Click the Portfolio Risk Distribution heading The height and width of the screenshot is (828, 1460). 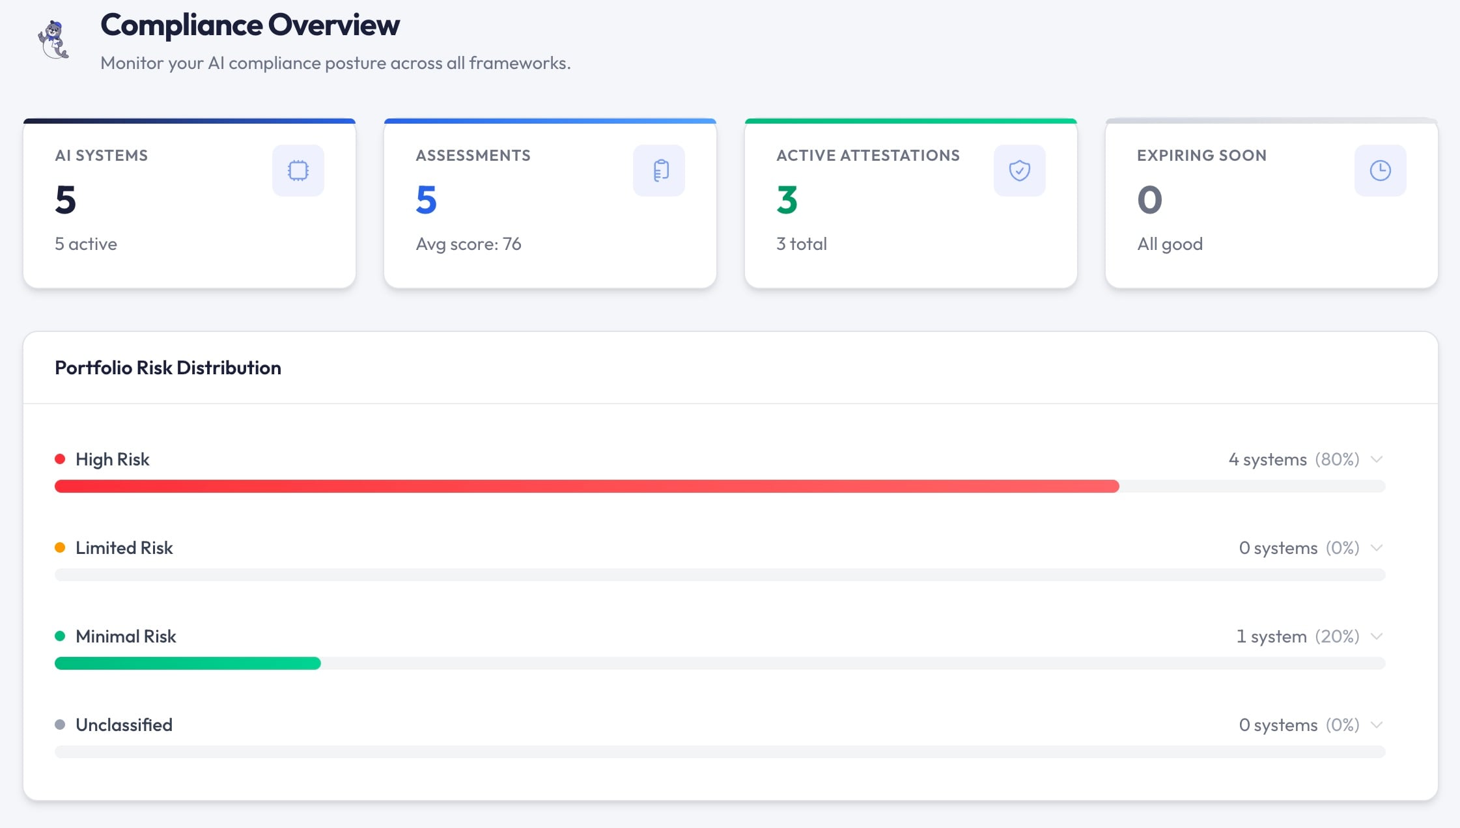(x=168, y=368)
